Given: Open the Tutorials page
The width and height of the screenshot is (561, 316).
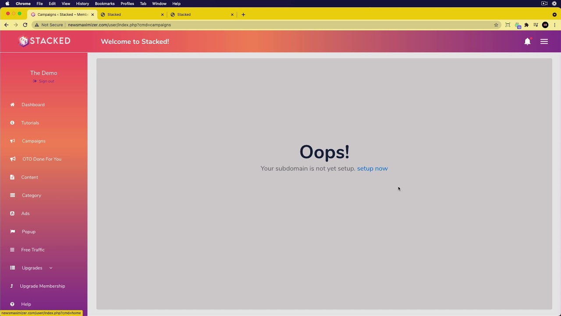Looking at the screenshot, I should 30,123.
